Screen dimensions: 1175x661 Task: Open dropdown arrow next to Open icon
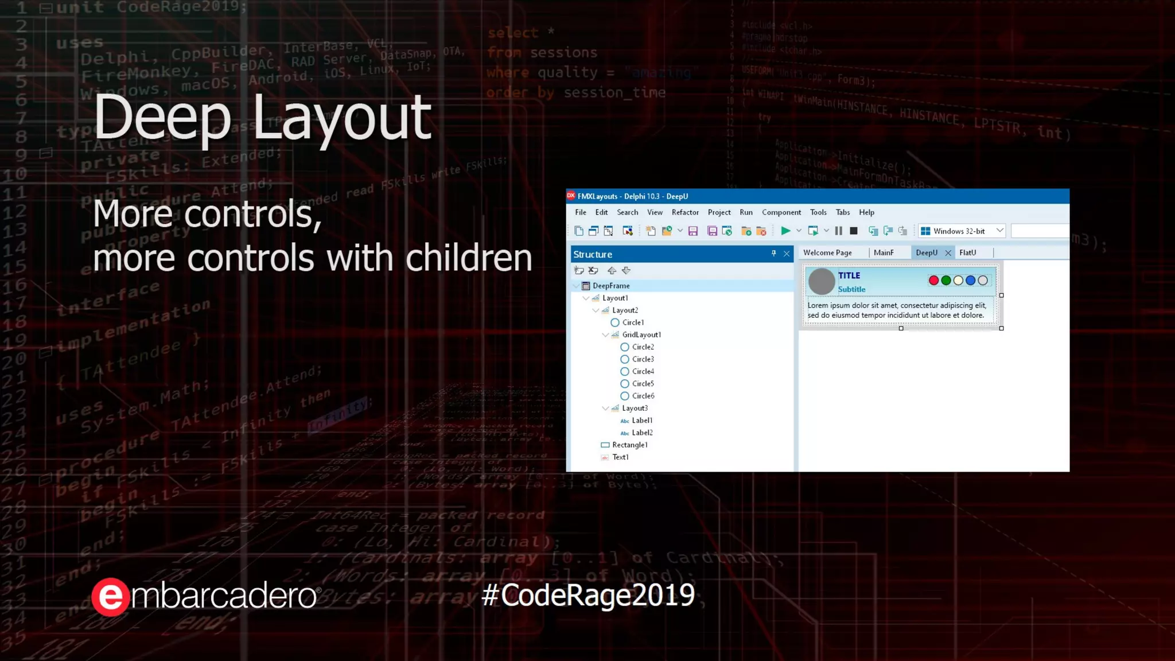pyautogui.click(x=680, y=231)
